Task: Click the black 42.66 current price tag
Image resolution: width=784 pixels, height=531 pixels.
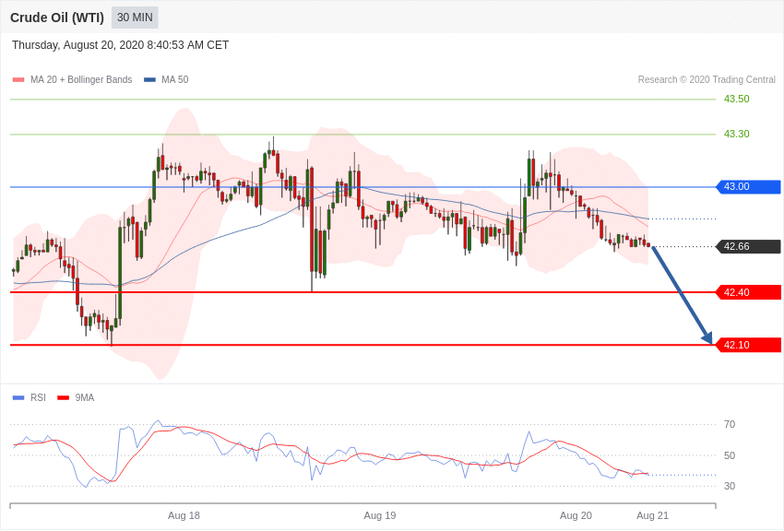Action: [x=749, y=246]
